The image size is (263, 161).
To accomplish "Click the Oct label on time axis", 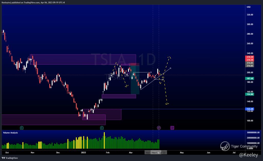I will click(7, 153).
